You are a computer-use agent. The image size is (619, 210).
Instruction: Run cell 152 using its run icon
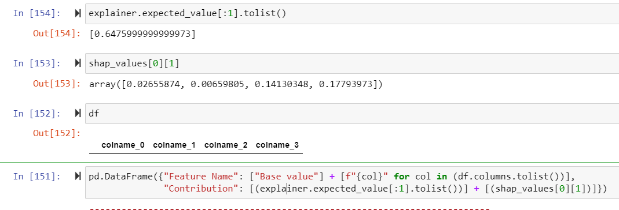78,114
